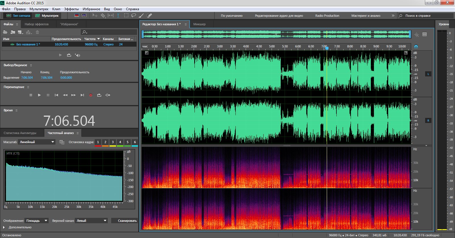Toggle the right channel R button
Viewport: 455px width, 238px height.
[x=428, y=121]
